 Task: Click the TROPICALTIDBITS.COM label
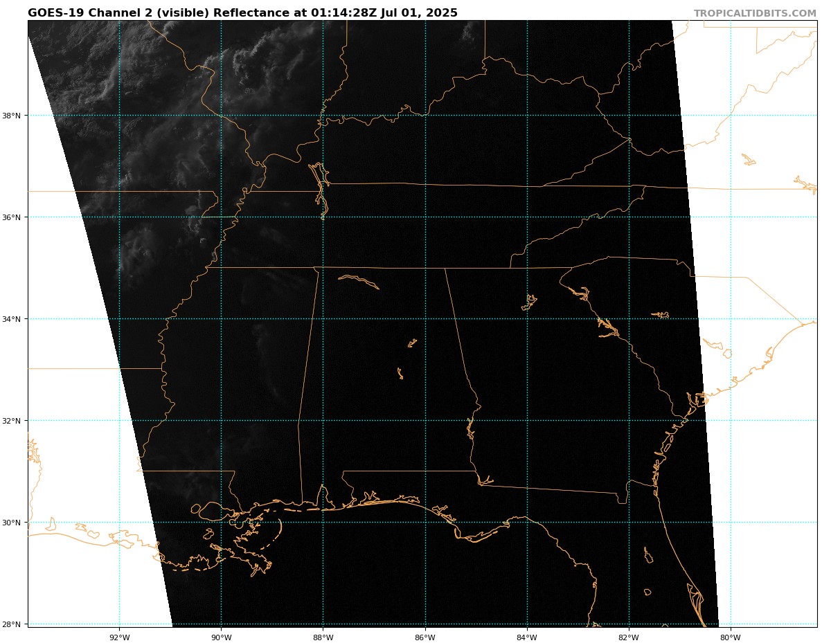click(755, 14)
